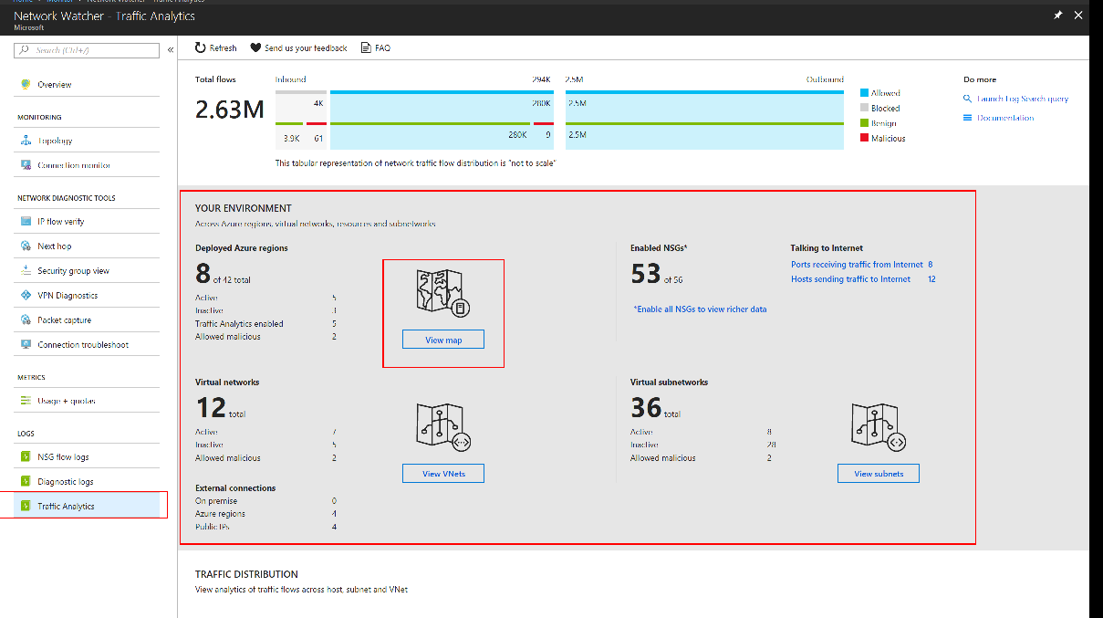Navigate to Monitor via the breadcrumb
This screenshot has width=1103, height=618.
[59, 3]
